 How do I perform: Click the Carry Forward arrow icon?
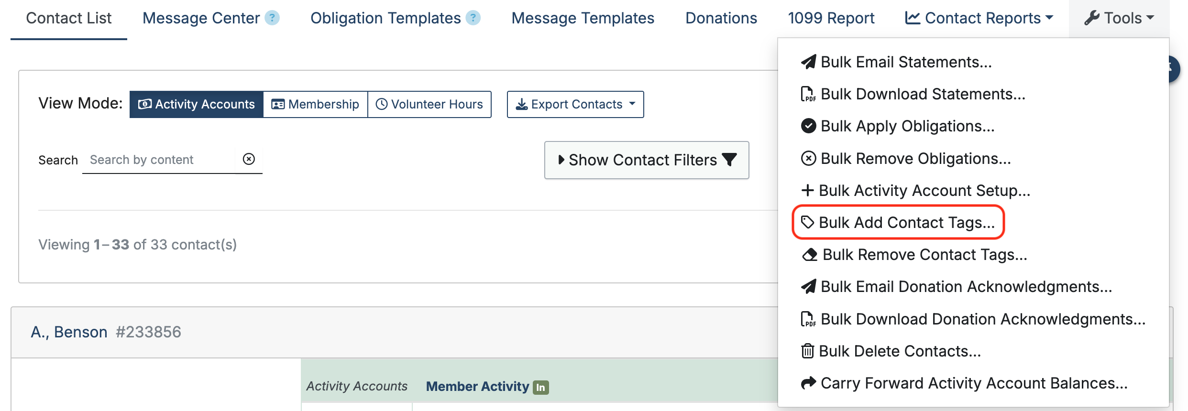[x=808, y=383]
